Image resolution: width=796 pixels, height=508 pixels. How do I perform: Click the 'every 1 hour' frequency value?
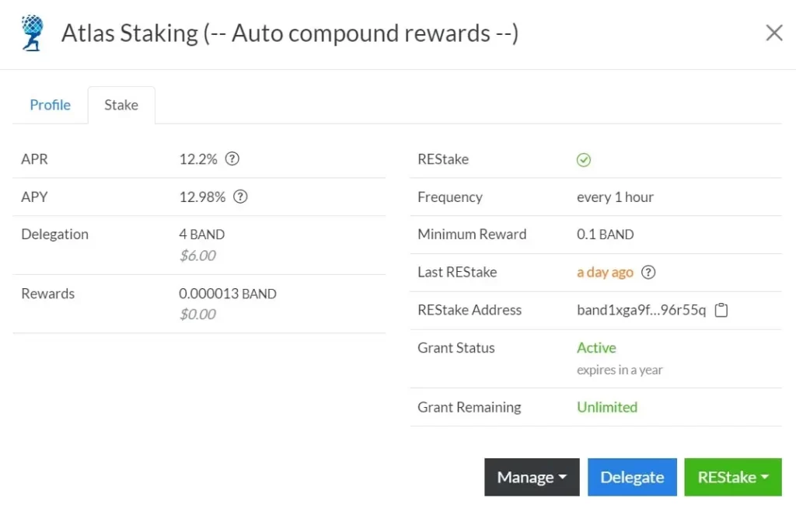coord(615,197)
